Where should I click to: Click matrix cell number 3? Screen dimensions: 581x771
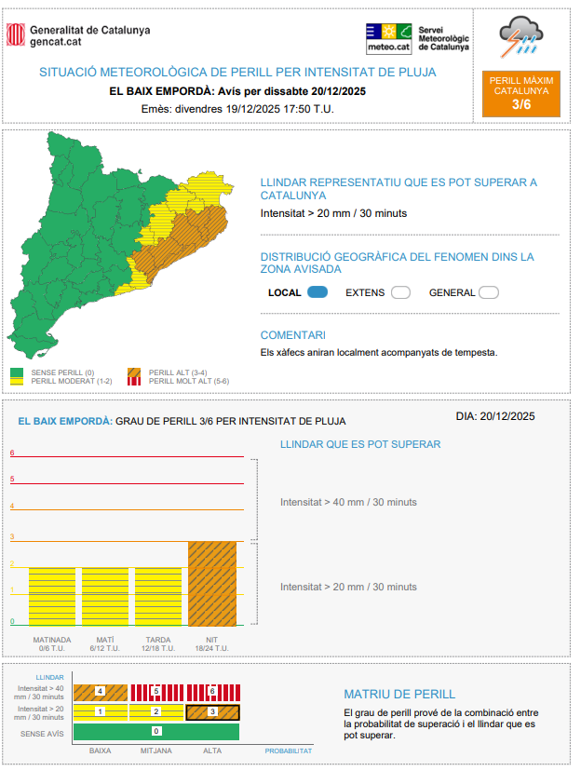[x=212, y=712]
